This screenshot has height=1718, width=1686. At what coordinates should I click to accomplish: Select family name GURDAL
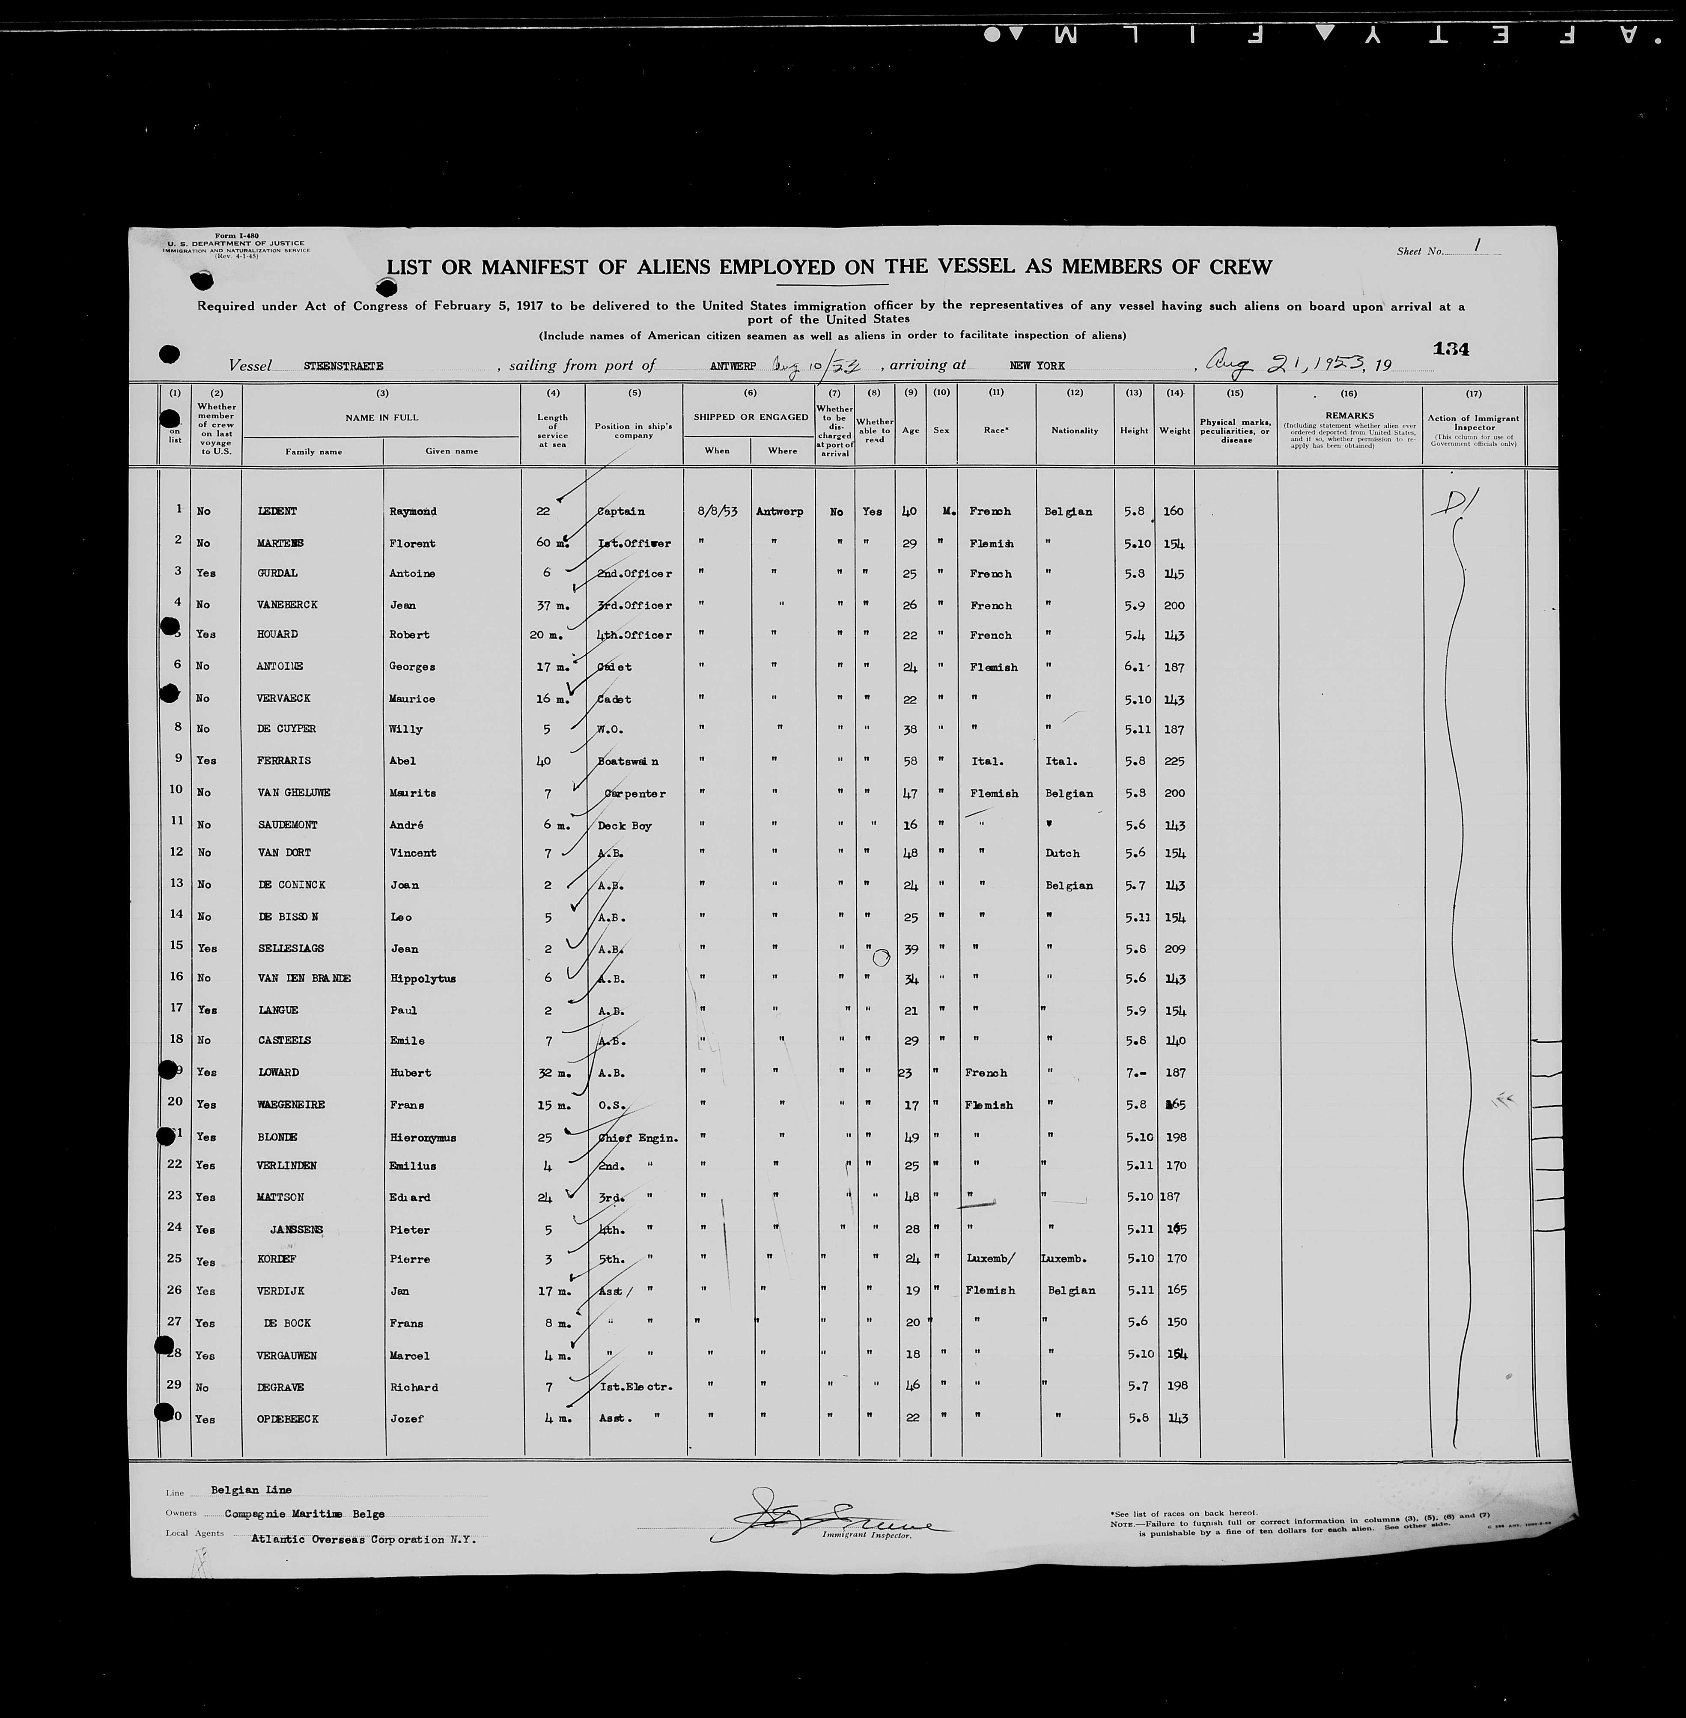pyautogui.click(x=277, y=573)
